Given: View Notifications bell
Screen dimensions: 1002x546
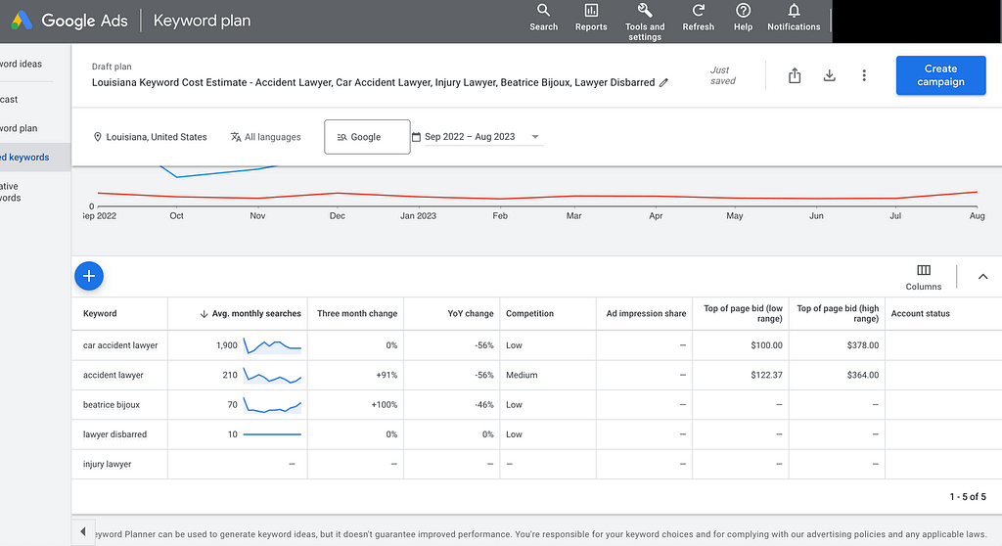Looking at the screenshot, I should [794, 18].
